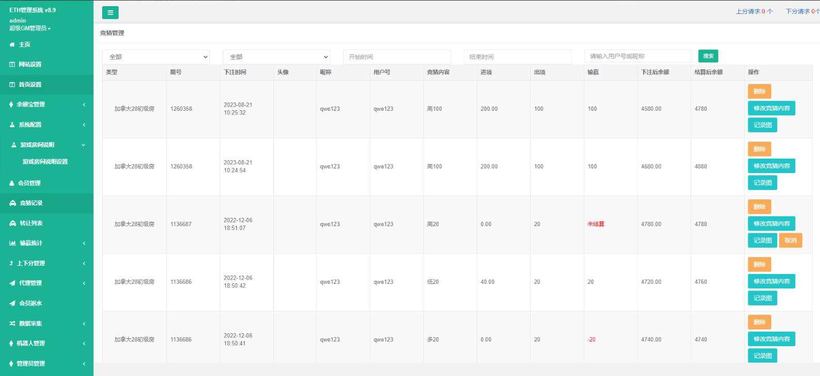Expand the 系统配置 menu section
This screenshot has height=376, width=820.
[x=84, y=125]
